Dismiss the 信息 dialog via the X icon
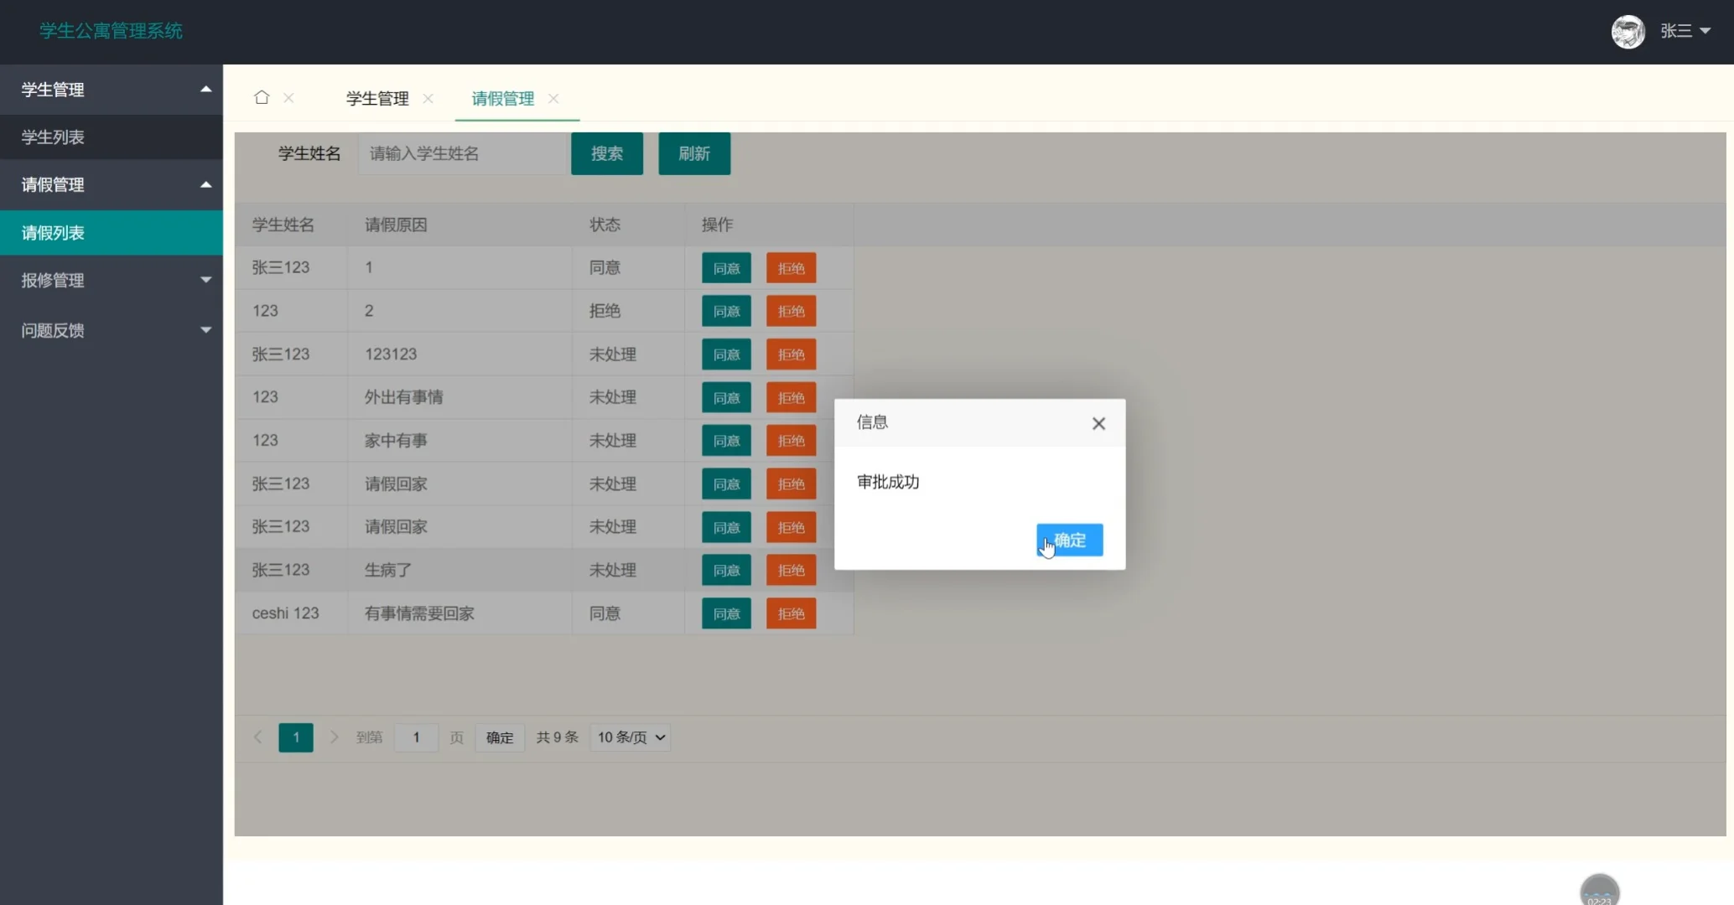Viewport: 1734px width, 905px height. click(1098, 423)
